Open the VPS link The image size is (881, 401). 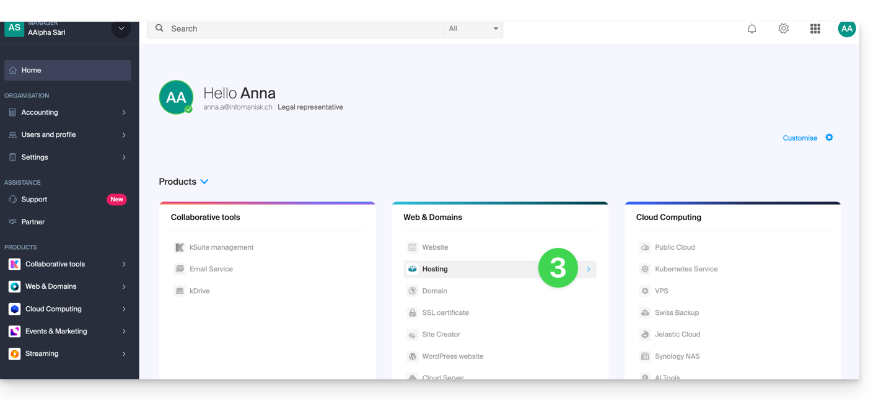[x=662, y=291]
